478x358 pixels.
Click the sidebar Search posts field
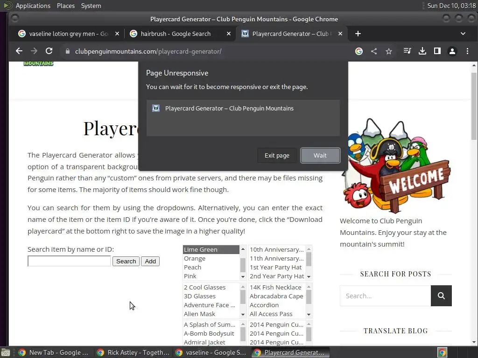coord(385,296)
